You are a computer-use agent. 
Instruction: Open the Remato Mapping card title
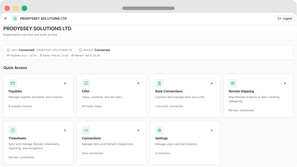tap(241, 91)
